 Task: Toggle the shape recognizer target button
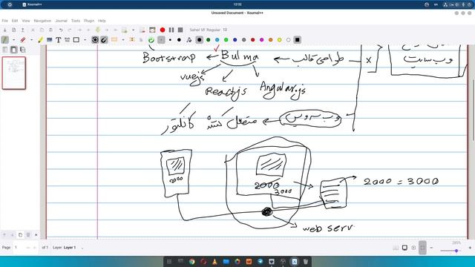pyautogui.click(x=95, y=39)
